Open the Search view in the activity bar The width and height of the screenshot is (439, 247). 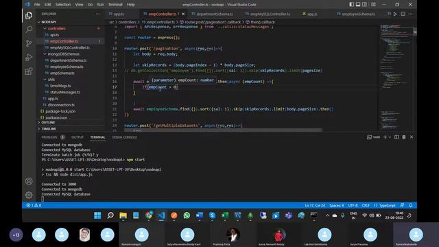(x=29, y=30)
